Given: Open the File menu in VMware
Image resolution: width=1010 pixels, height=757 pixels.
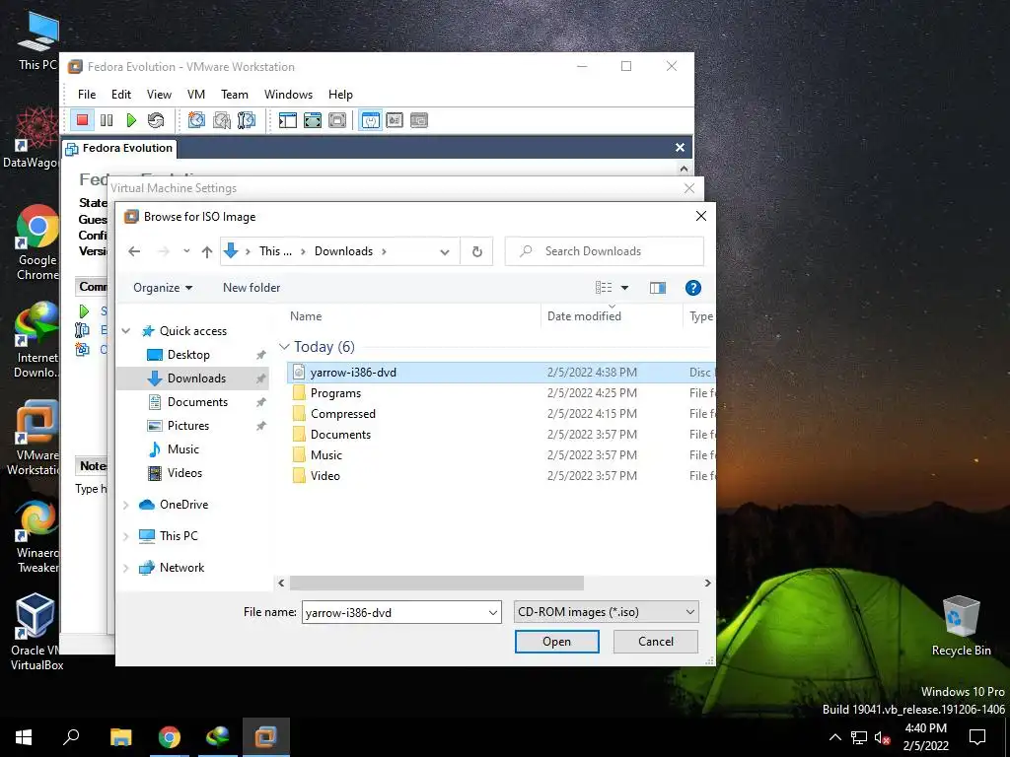Looking at the screenshot, I should click(87, 95).
